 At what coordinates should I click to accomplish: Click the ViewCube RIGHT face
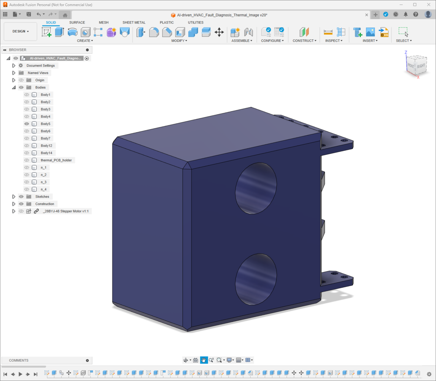pos(421,66)
